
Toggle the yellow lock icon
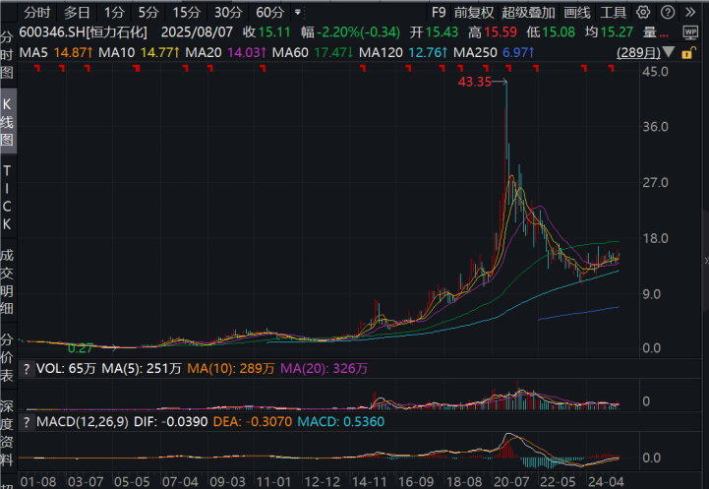687,53
